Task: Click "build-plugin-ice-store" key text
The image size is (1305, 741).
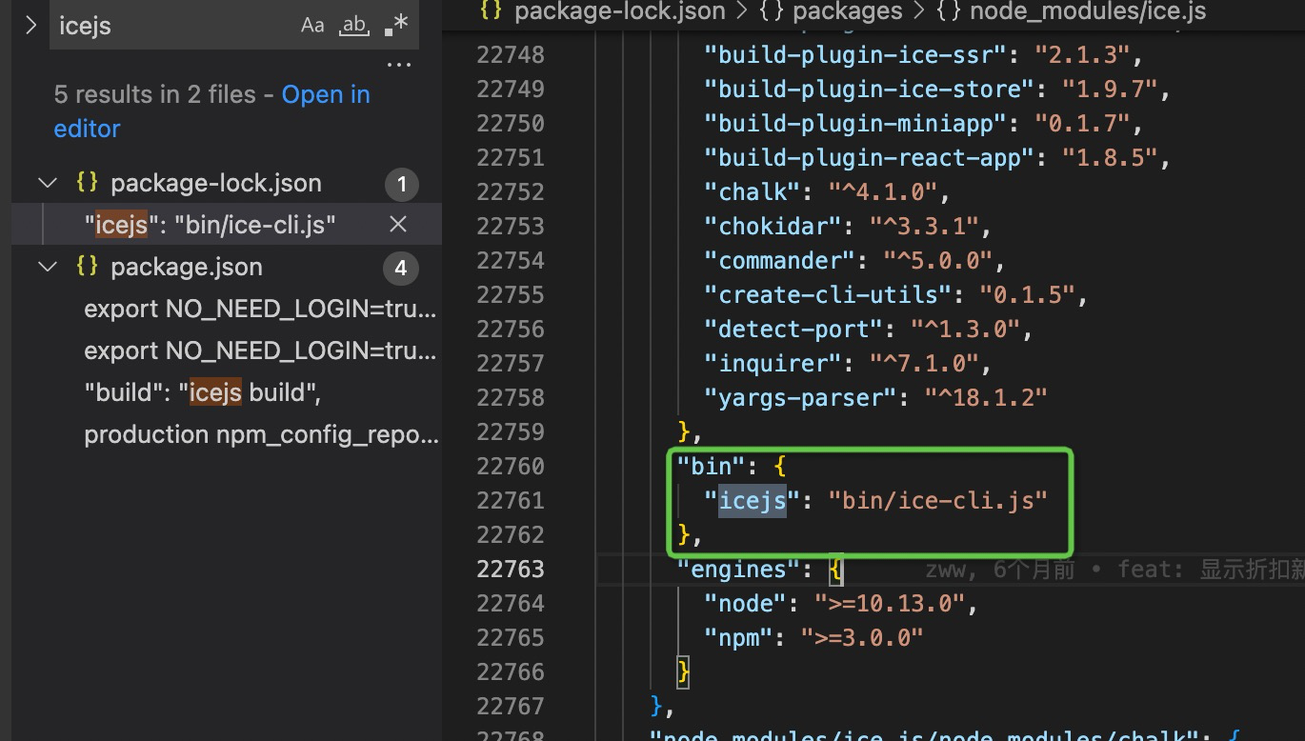Action: [x=870, y=89]
